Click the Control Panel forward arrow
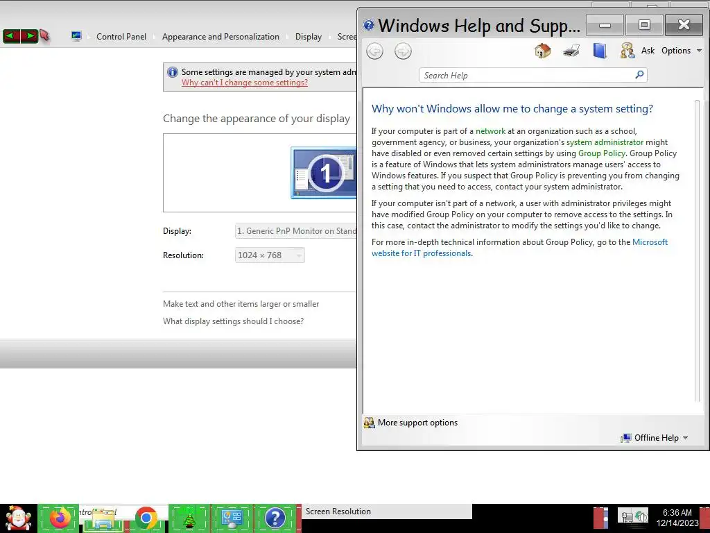Image resolution: width=710 pixels, height=533 pixels. tap(29, 35)
